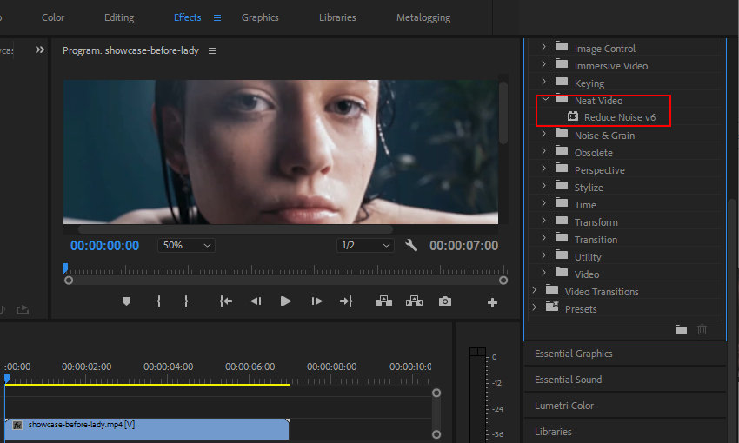Delete custom item trash icon
739x443 pixels.
pyautogui.click(x=702, y=329)
